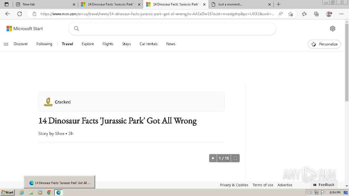This screenshot has width=349, height=196.
Task: Open the Collections icon
Action: [x=316, y=14]
